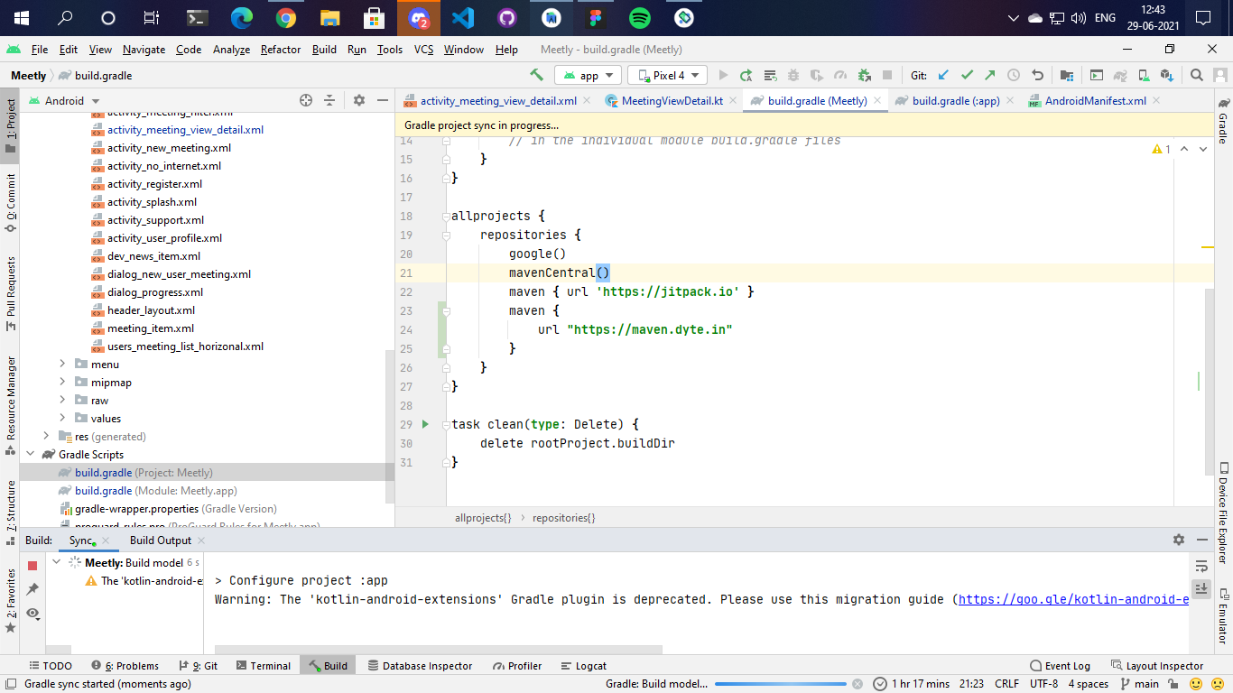Click the main Git branch status widget
The height and width of the screenshot is (693, 1233).
pos(1139,684)
